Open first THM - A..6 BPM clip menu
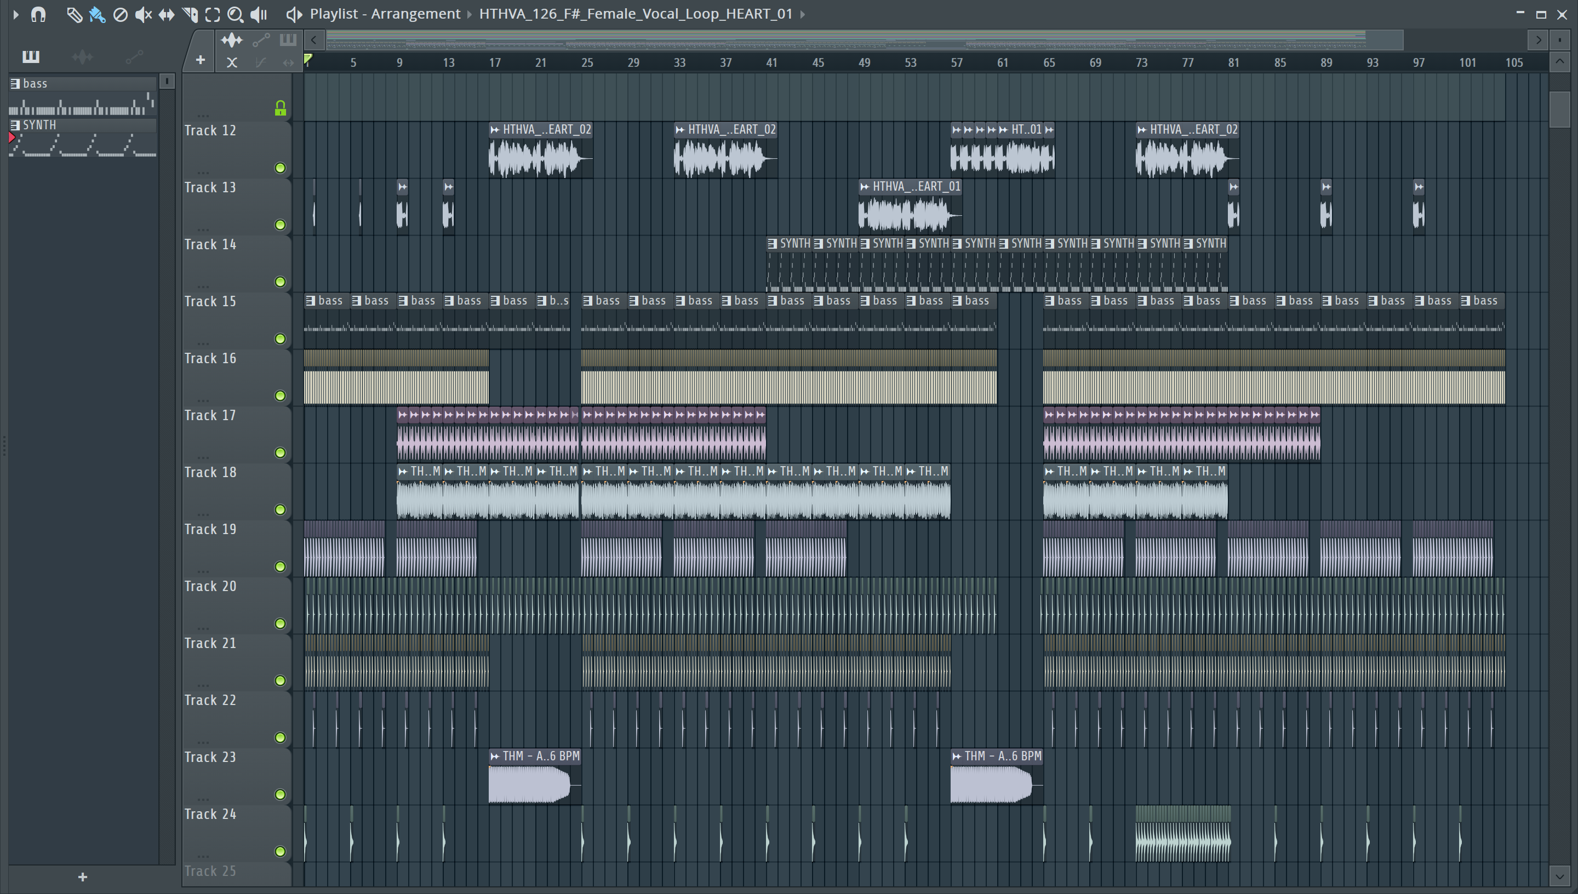The image size is (1578, 894). point(495,757)
